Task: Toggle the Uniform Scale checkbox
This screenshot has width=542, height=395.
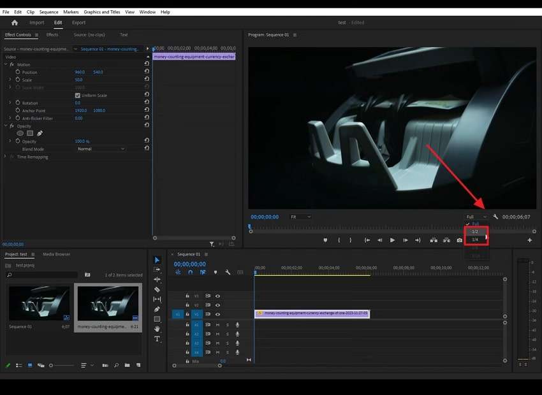Action: [x=77, y=96]
